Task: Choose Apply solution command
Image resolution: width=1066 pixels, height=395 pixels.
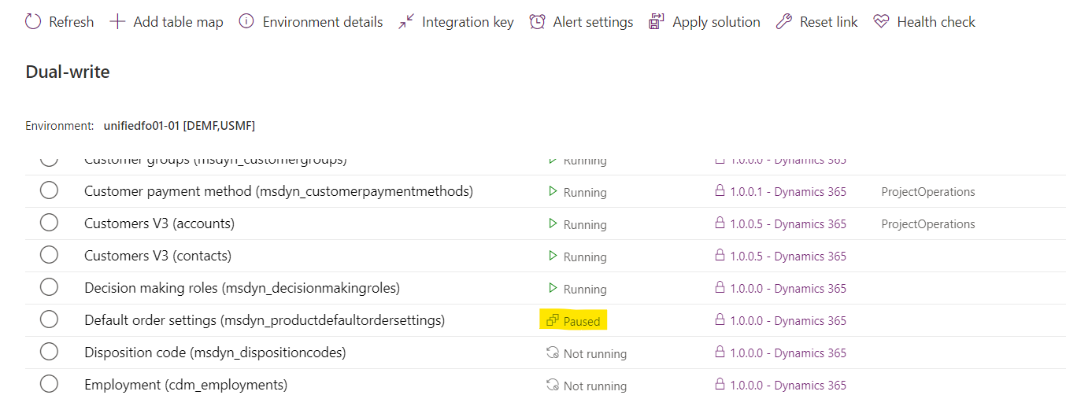Action: coord(716,22)
